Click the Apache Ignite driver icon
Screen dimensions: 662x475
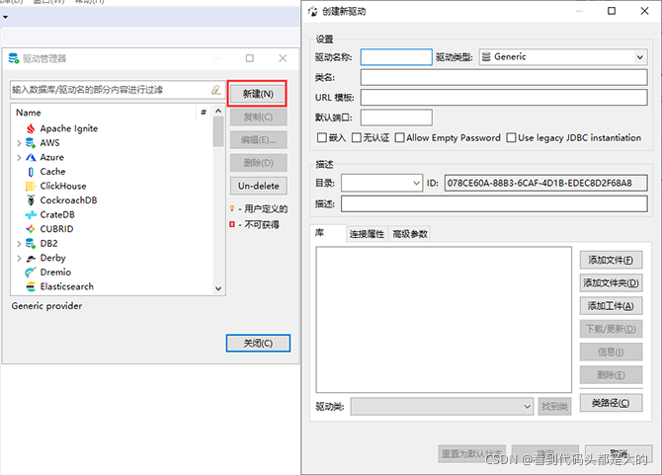[x=31, y=128]
